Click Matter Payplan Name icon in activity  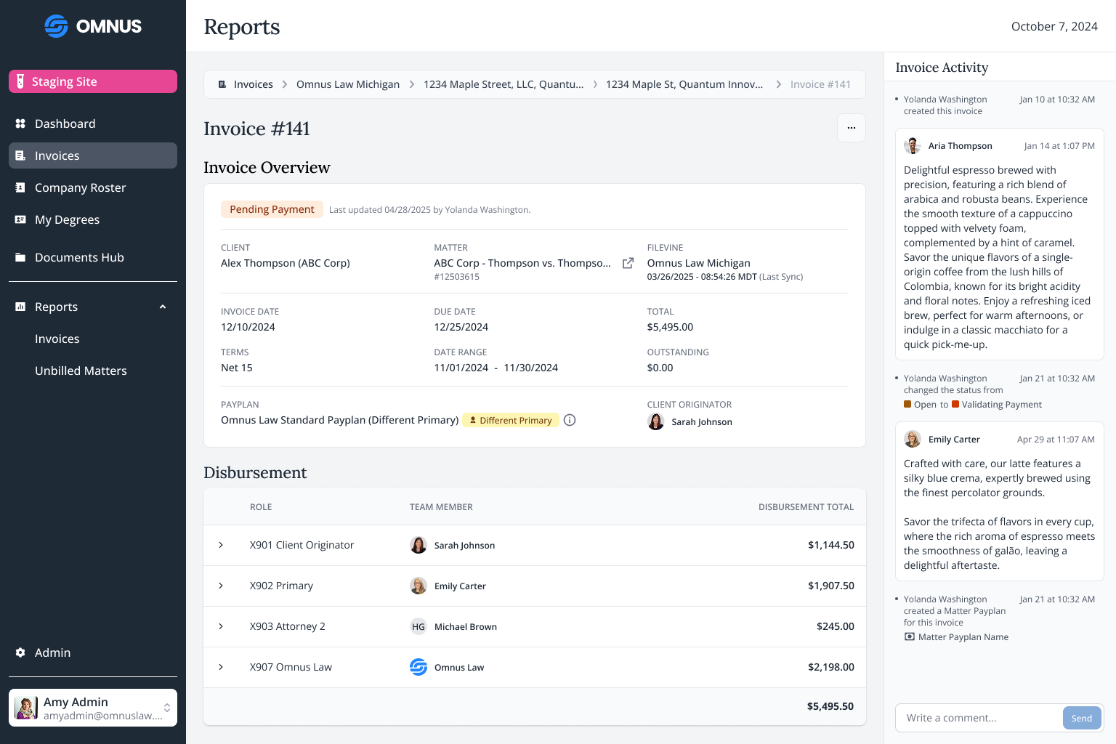tap(909, 637)
